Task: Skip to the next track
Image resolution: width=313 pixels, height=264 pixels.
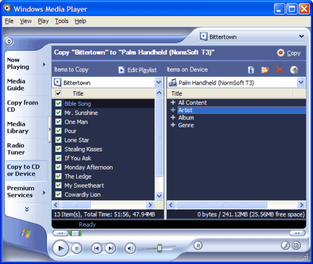Action: pos(110,249)
